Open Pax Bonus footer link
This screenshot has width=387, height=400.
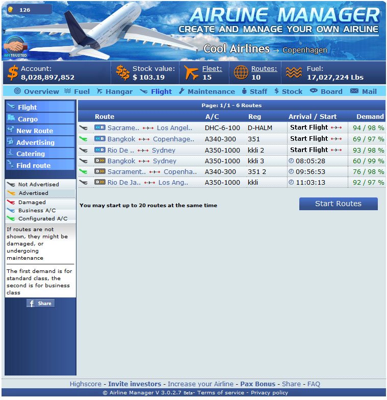point(258,384)
